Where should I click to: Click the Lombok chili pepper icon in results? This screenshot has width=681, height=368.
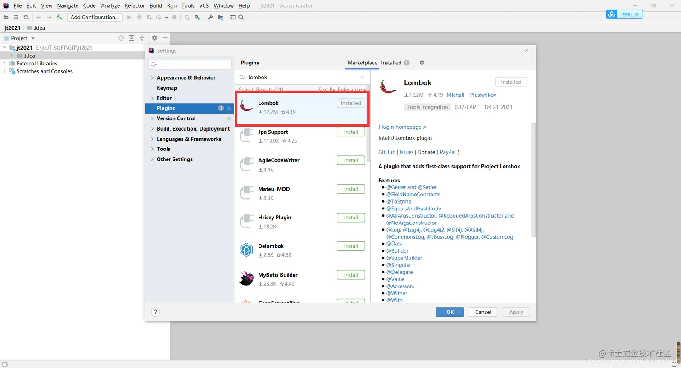246,106
